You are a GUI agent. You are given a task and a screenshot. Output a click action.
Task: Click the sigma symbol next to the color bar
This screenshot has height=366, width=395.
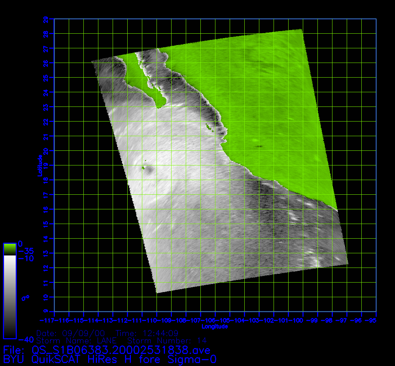coord(25,298)
